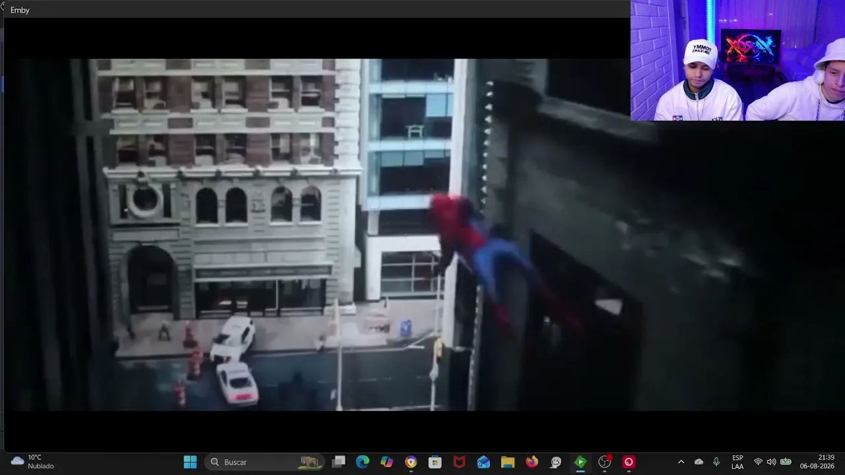The image size is (845, 475).
Task: Launch Microsoft Edge from the taskbar
Action: tap(362, 462)
